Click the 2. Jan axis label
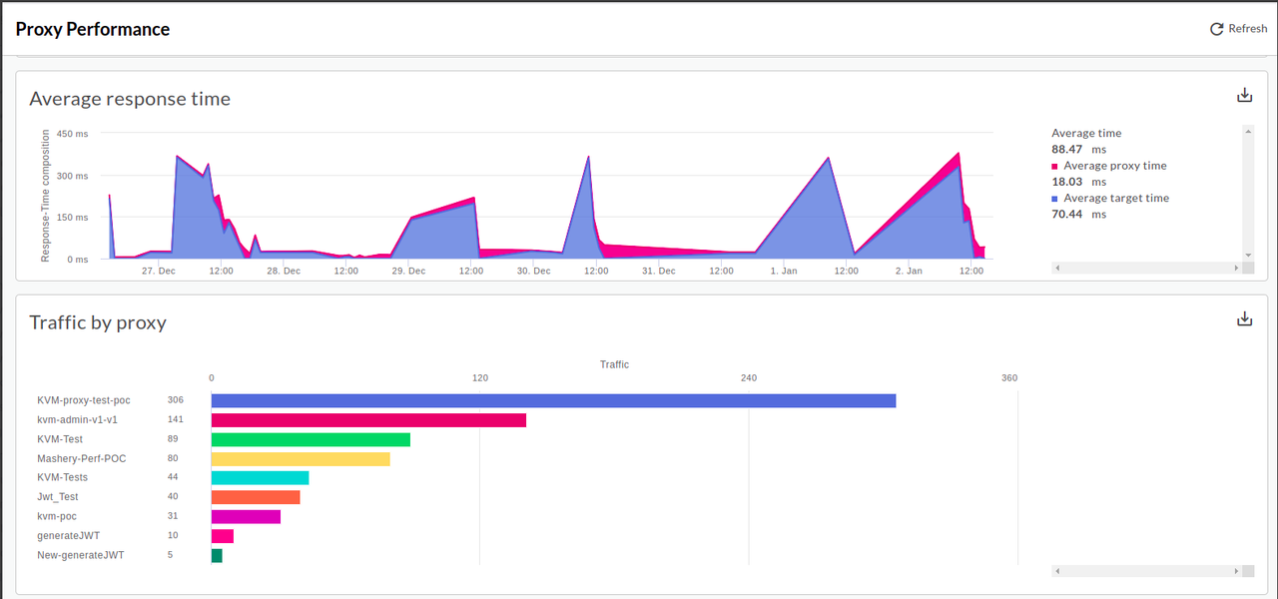Screen dimensions: 1278x599 [x=909, y=271]
